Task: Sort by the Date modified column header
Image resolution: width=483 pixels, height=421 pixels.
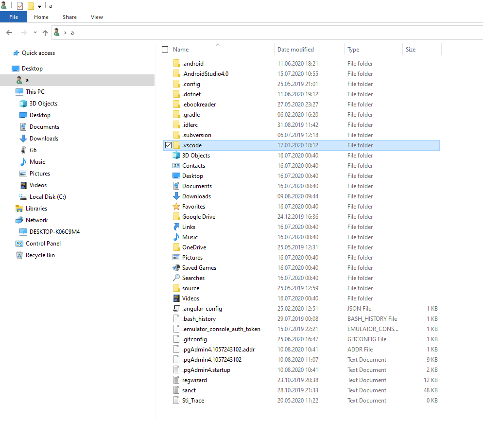Action: coord(295,49)
